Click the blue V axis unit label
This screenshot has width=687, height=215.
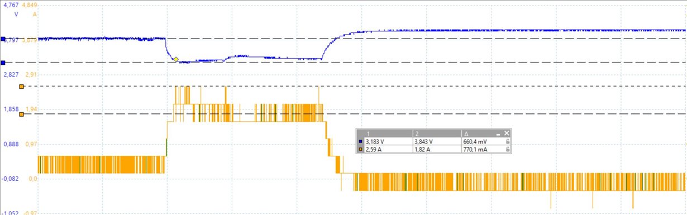(16, 14)
